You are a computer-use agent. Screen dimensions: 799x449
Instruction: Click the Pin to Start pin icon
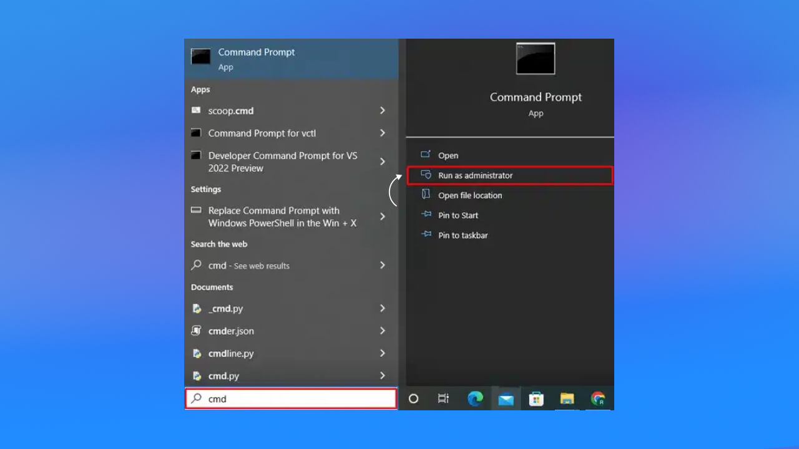pos(426,215)
